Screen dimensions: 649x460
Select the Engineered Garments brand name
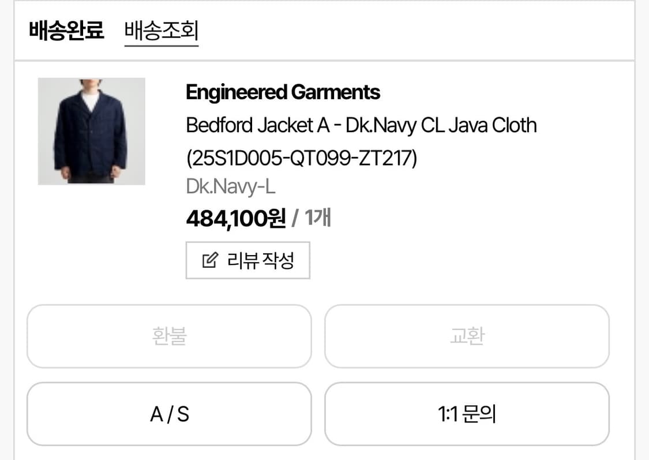282,92
